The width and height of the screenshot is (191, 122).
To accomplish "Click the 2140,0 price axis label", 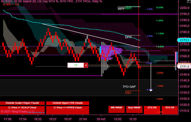I will point(185,80).
